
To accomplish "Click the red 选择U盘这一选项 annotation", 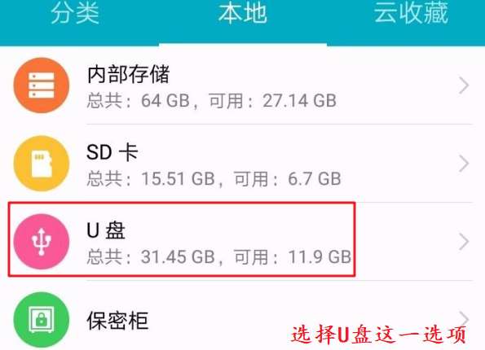I will (x=378, y=335).
